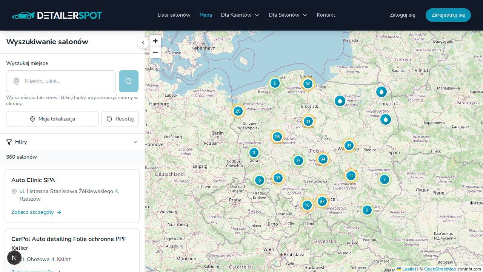Click the DetailerSpot logo

(57, 15)
